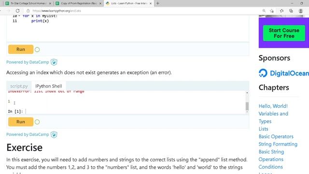
Task: Open the site information lock icon
Action: point(28,11)
